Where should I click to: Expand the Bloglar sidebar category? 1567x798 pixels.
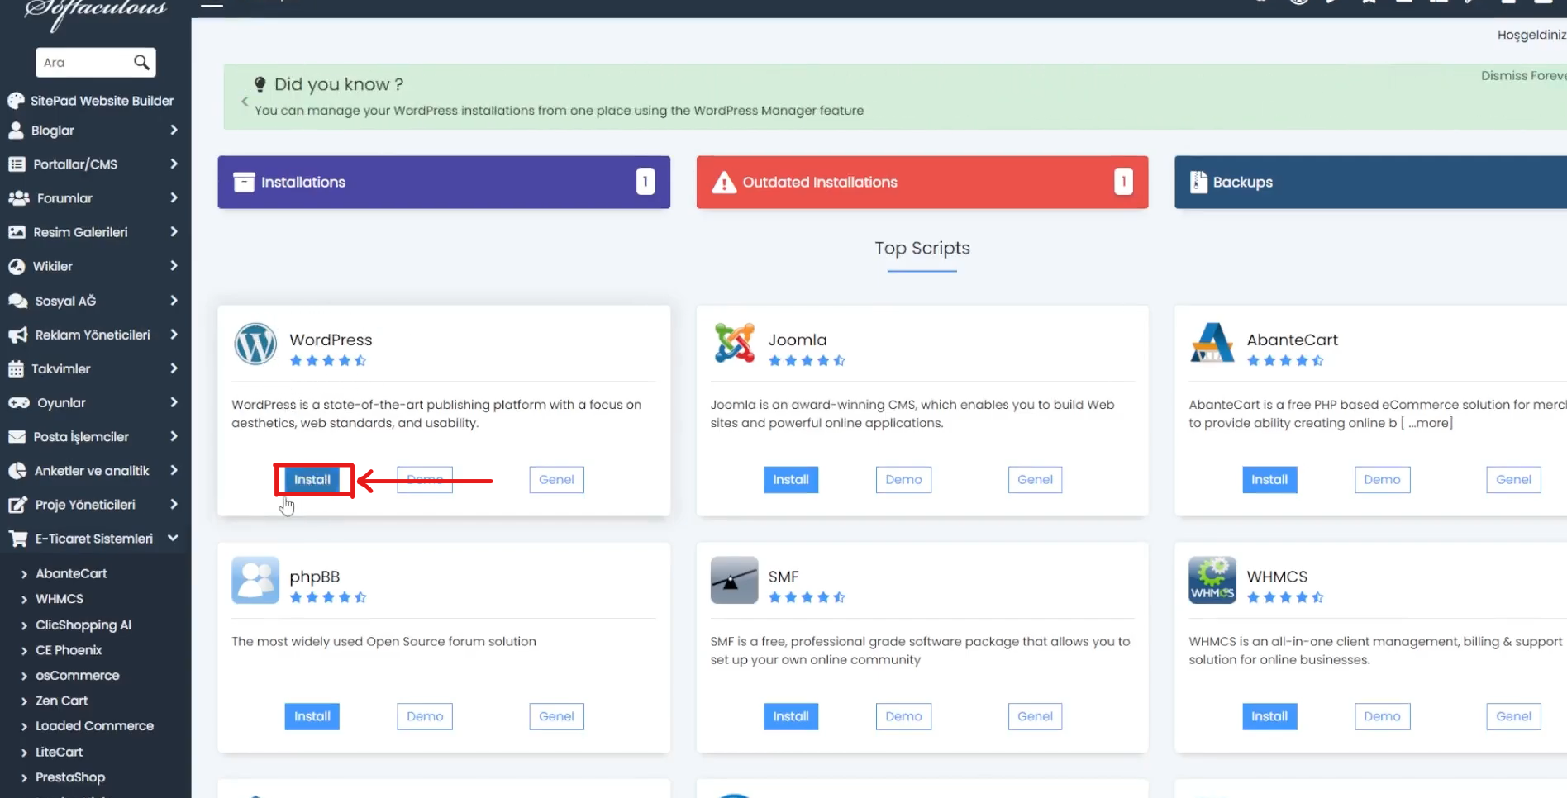(174, 131)
